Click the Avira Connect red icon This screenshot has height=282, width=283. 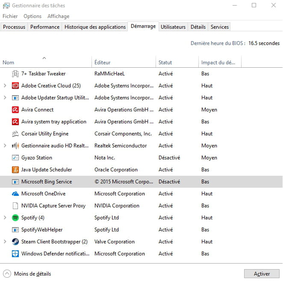click(15, 110)
